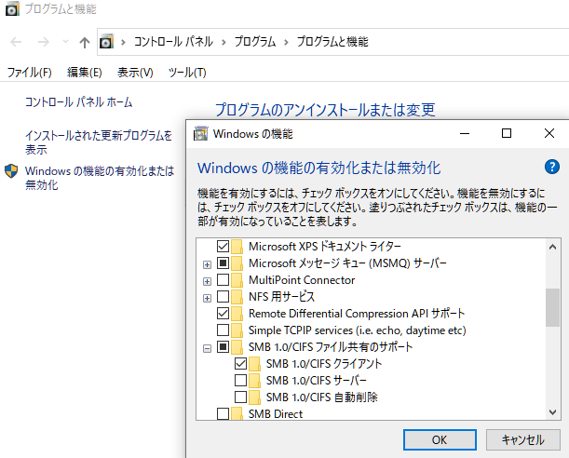
Task: Click the forward arrow navigation icon
Action: tap(44, 42)
